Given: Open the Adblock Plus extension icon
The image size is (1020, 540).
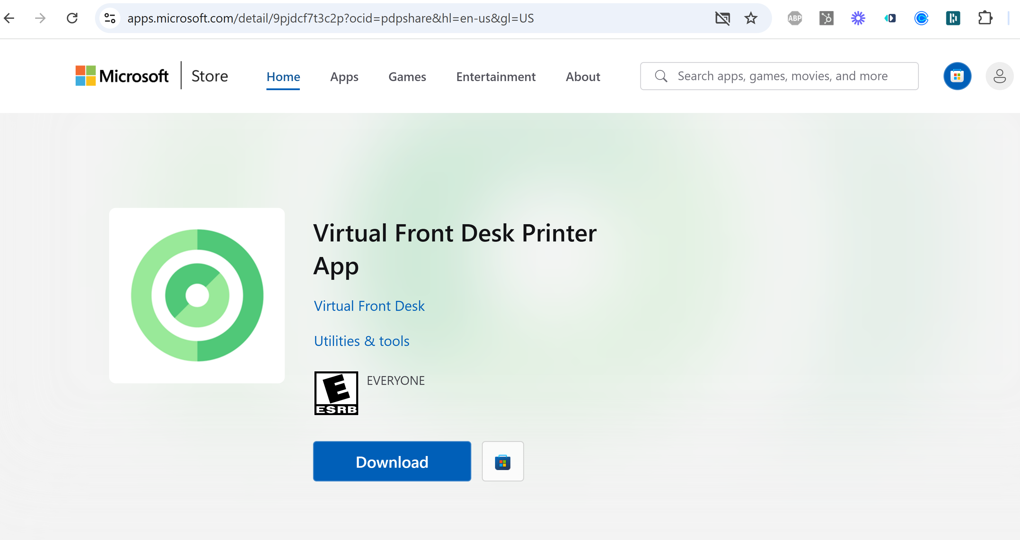Looking at the screenshot, I should 795,18.
